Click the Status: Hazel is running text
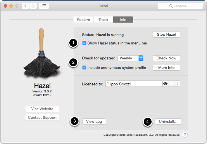Screen dimensions: 207x144 point(103,35)
